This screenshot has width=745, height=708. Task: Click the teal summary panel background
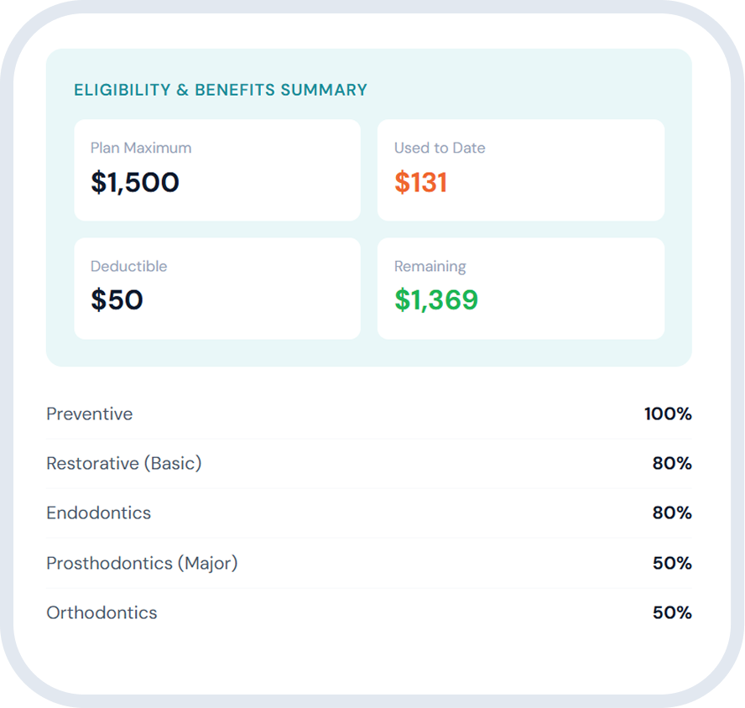tap(369, 352)
